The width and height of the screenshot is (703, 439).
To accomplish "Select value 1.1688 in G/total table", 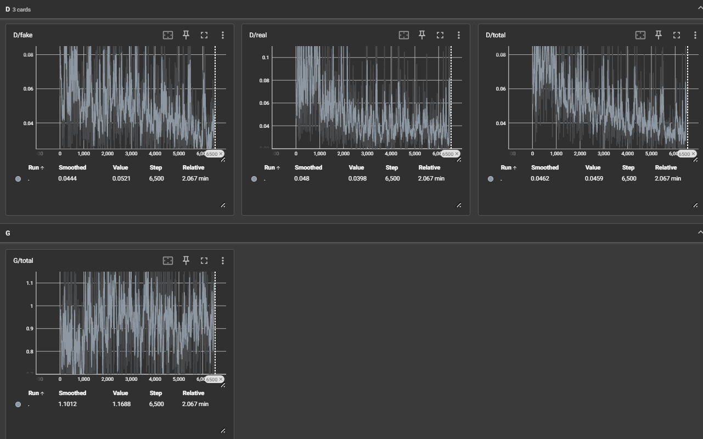I will pos(121,404).
